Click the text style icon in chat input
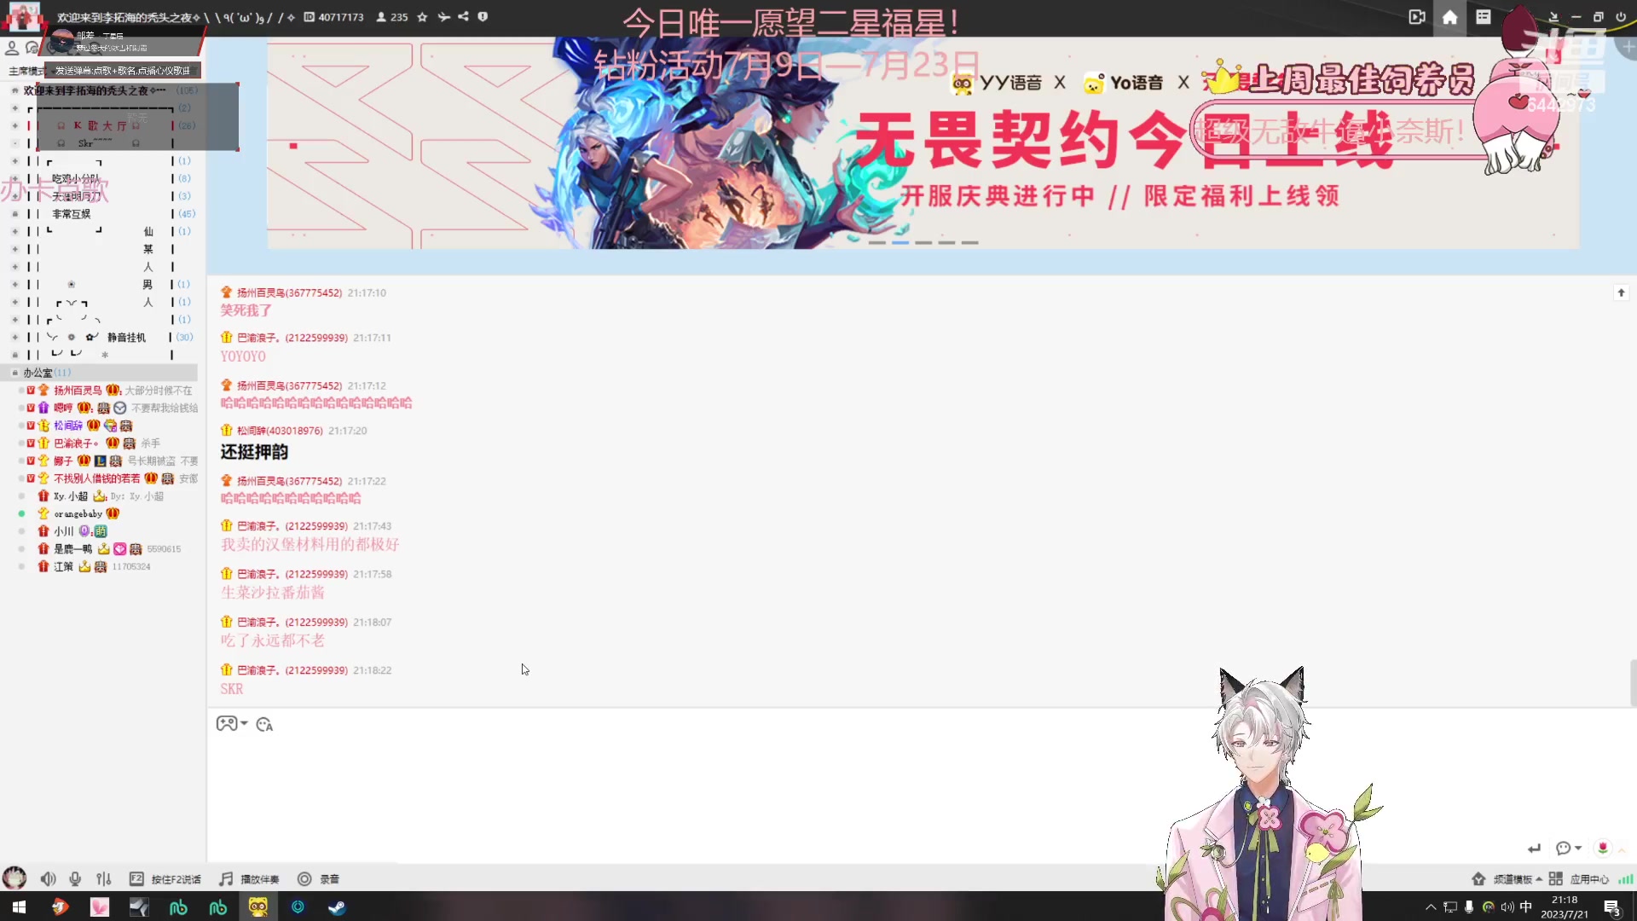1637x921 pixels. click(264, 725)
